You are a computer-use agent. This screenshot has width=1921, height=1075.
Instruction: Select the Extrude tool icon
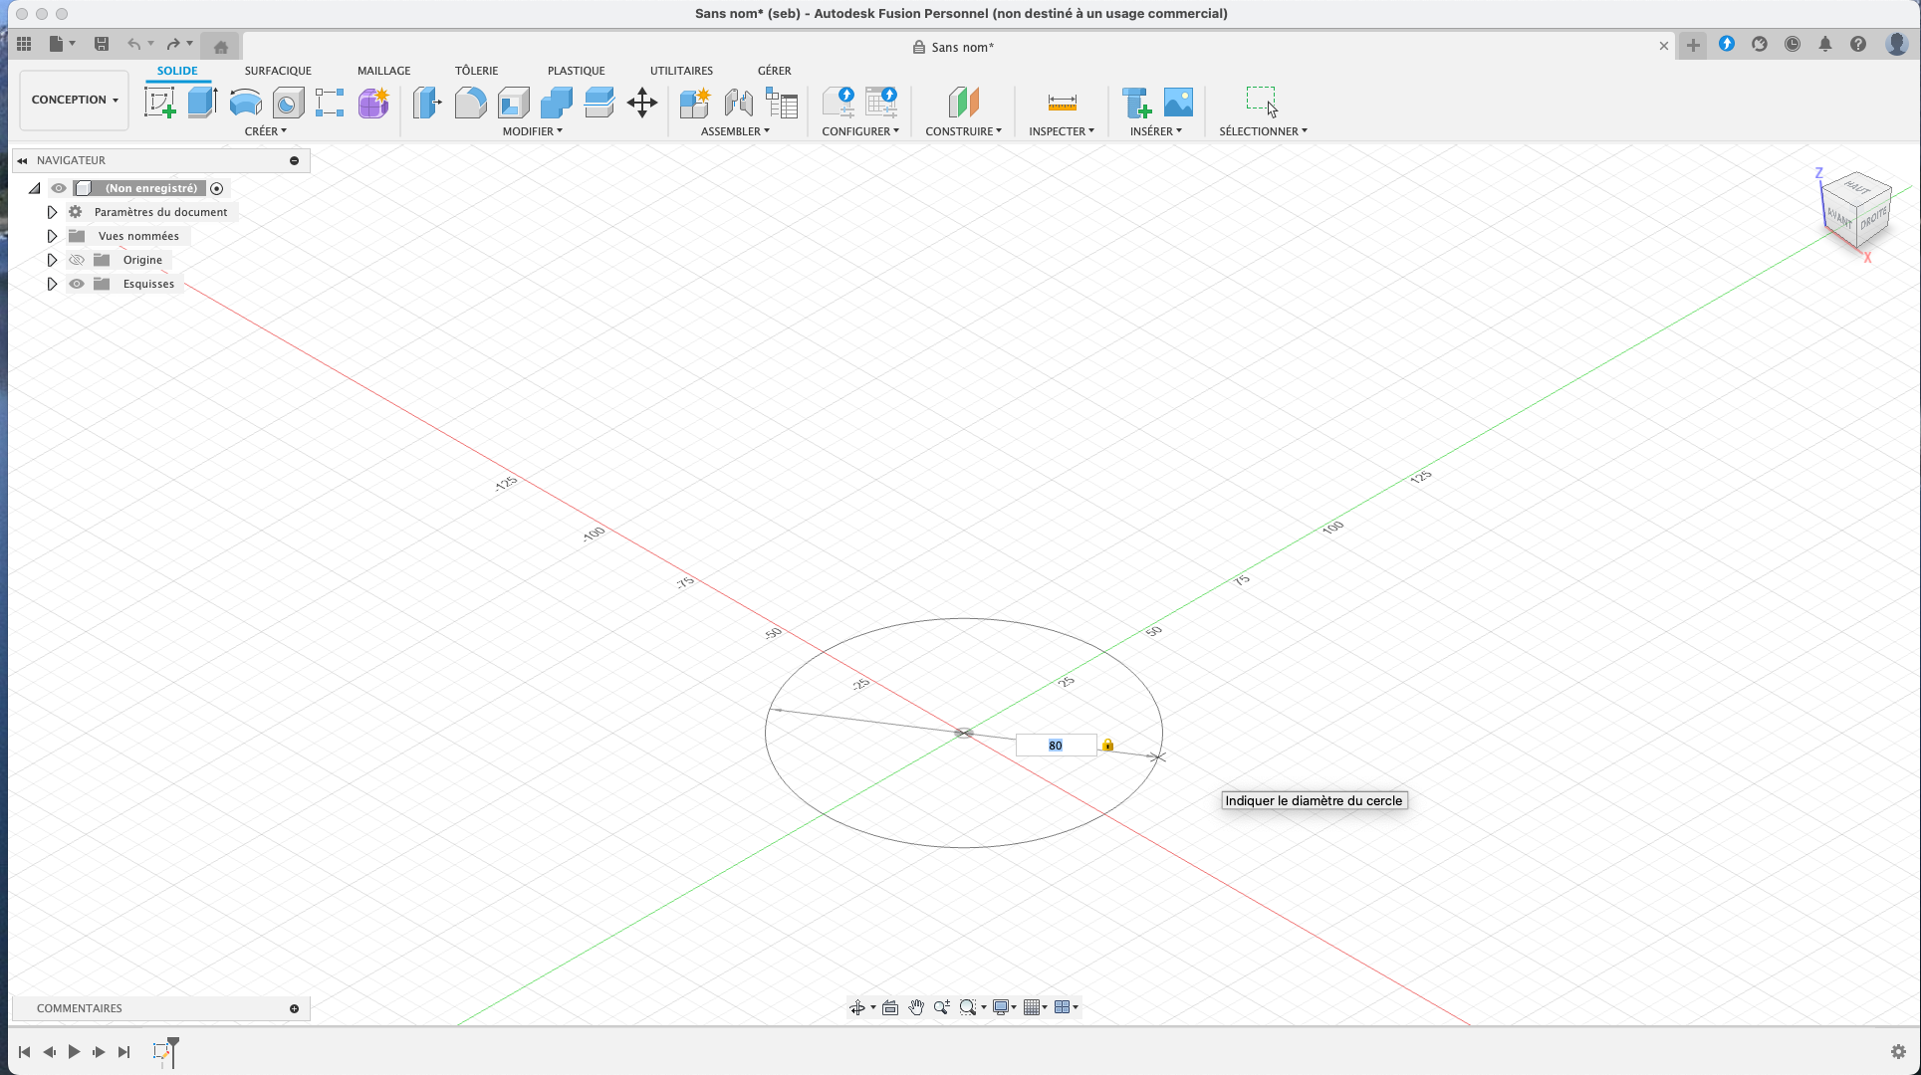click(202, 103)
